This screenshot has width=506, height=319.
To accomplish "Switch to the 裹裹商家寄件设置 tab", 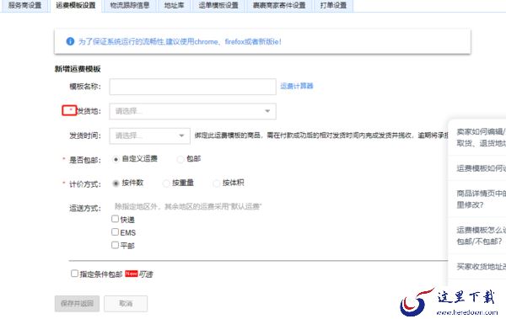I will (279, 6).
